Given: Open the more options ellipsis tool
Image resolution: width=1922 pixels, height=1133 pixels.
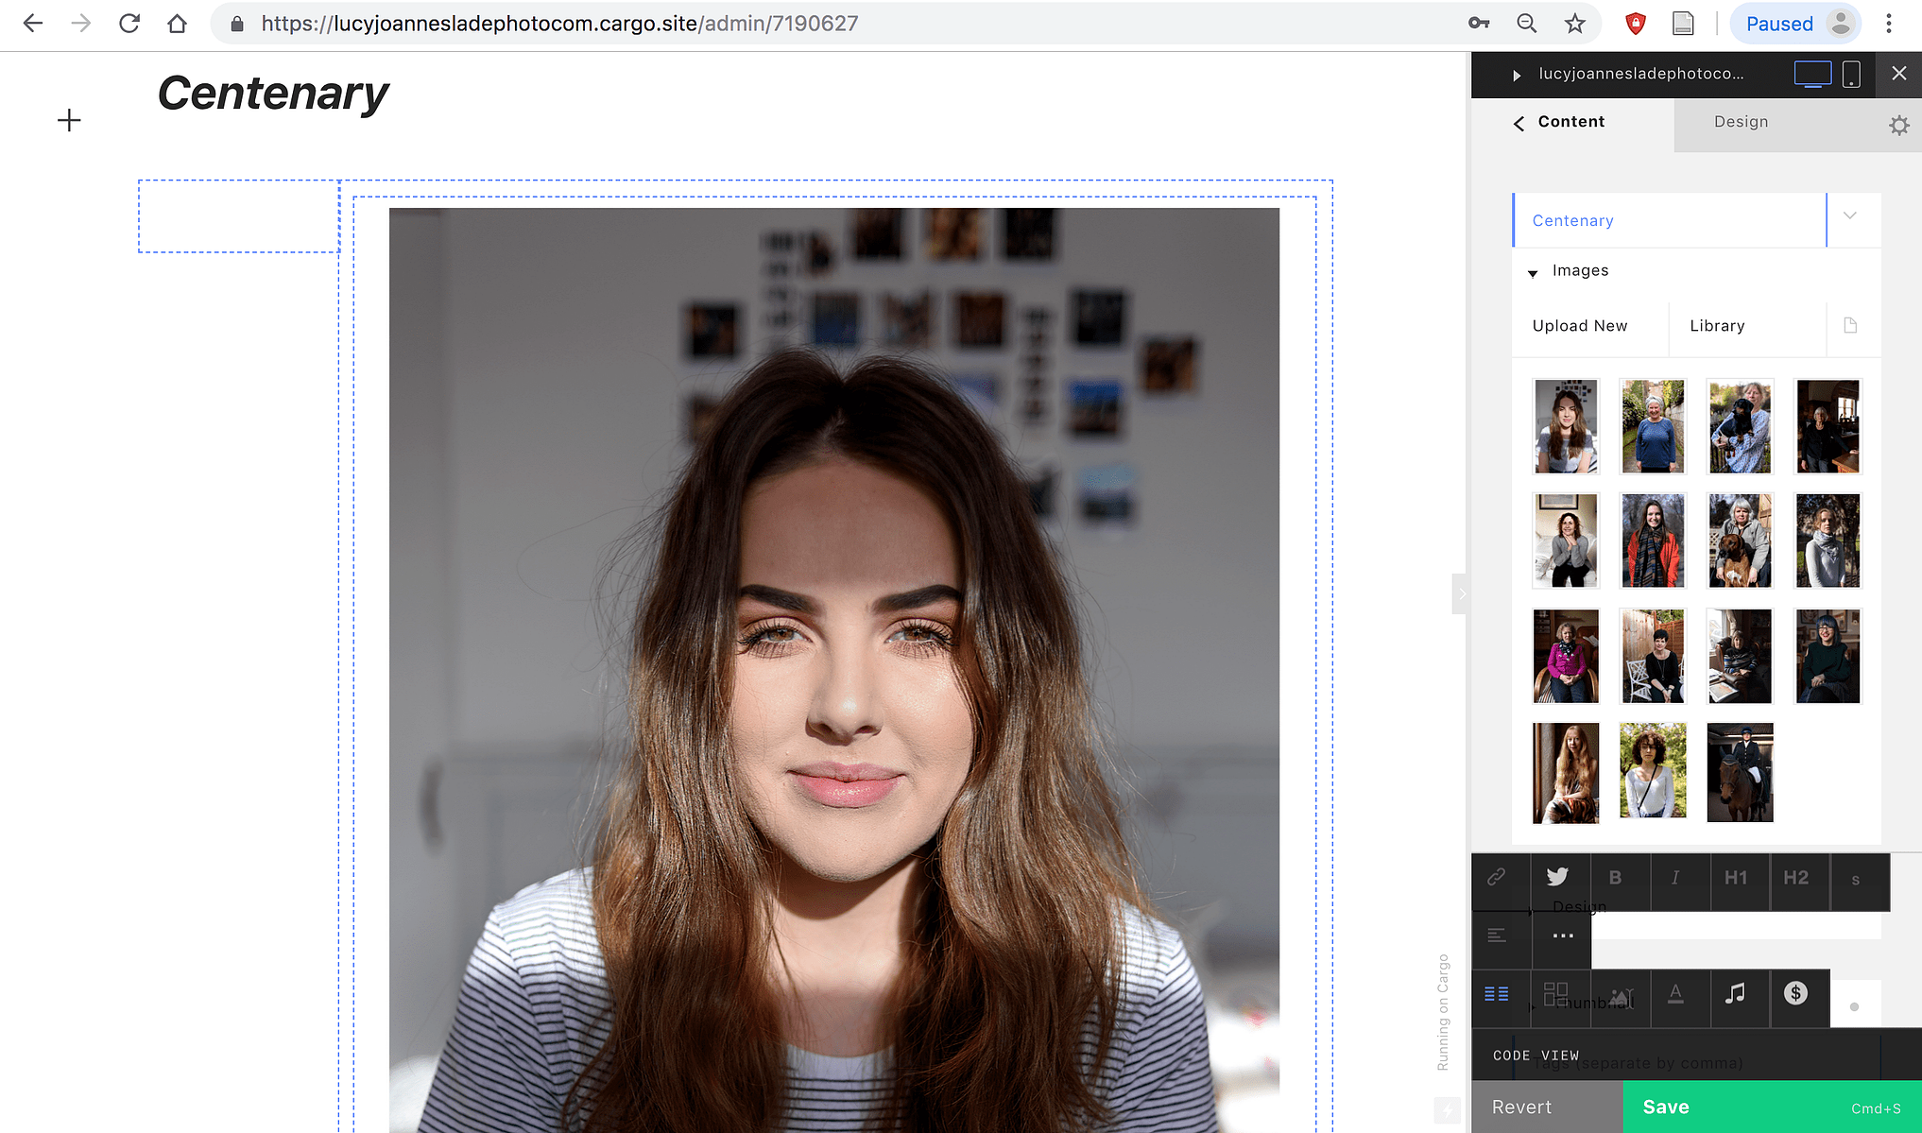Looking at the screenshot, I should (1563, 936).
